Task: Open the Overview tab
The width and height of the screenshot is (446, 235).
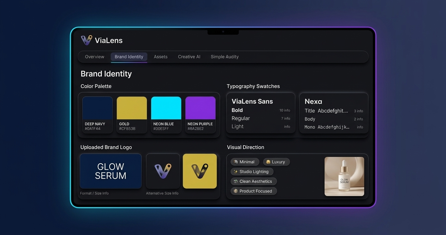Action: pos(95,57)
